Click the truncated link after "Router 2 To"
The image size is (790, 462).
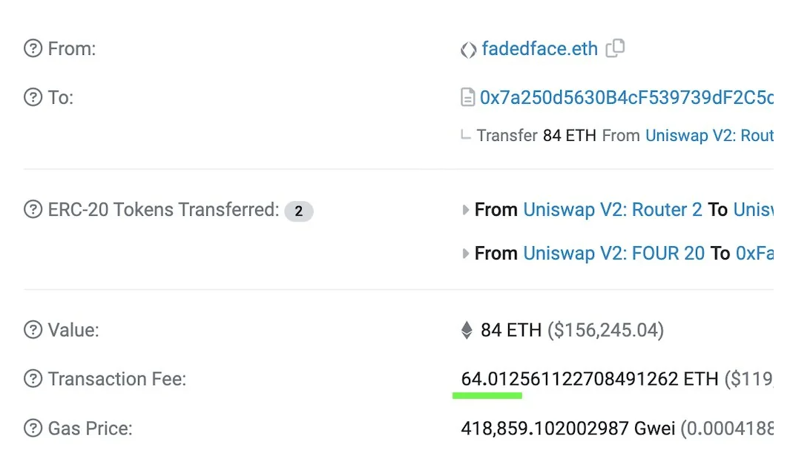(753, 210)
